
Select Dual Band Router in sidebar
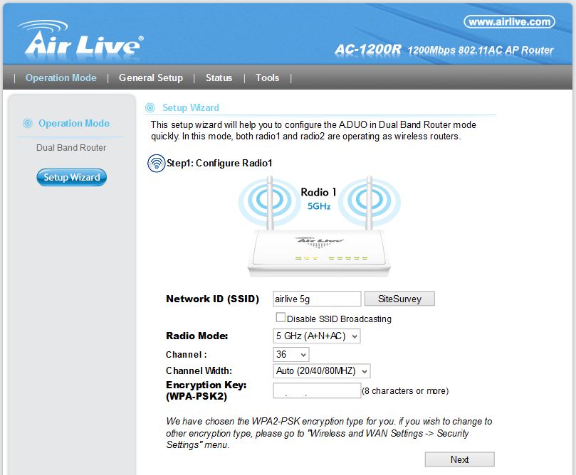[71, 147]
